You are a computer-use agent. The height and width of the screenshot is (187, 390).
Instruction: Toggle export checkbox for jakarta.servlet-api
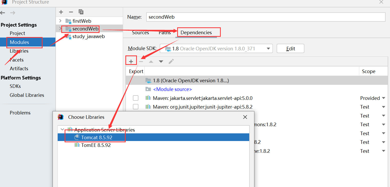(x=136, y=98)
